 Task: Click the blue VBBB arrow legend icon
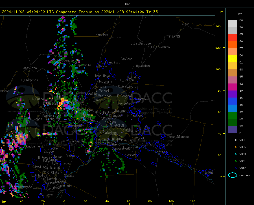pyautogui.click(x=233, y=168)
